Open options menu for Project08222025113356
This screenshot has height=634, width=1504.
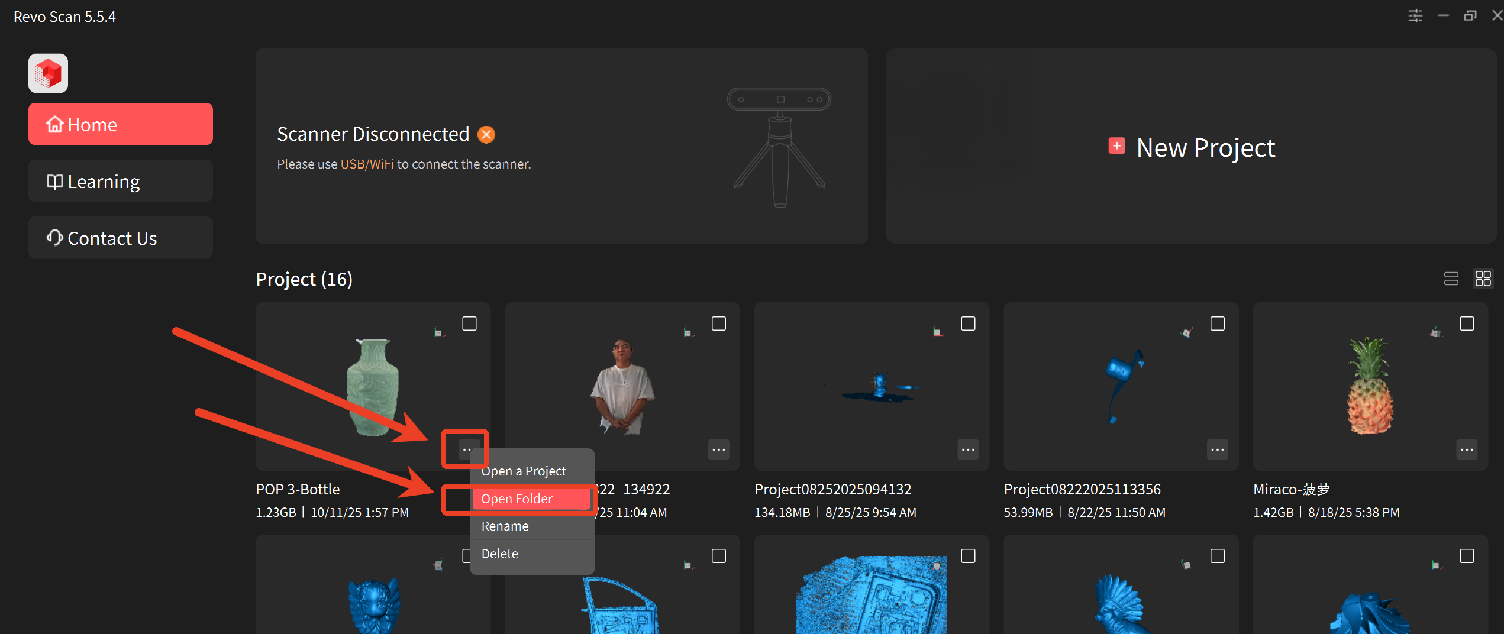pyautogui.click(x=1217, y=449)
